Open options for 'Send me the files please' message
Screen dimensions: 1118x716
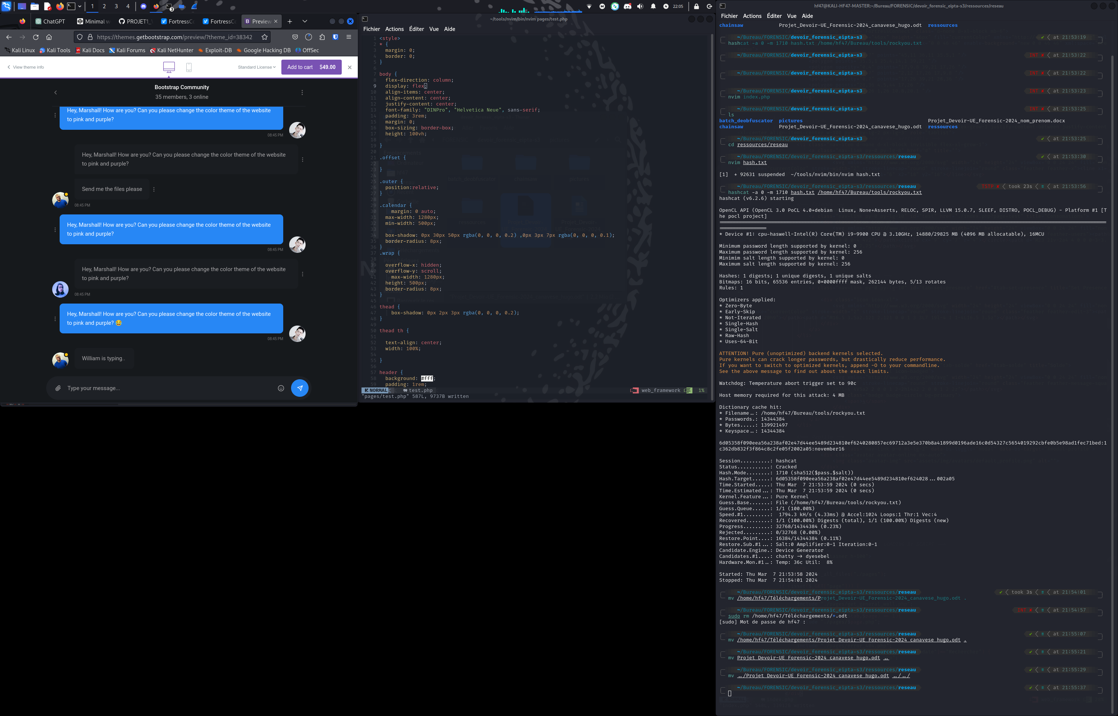pyautogui.click(x=154, y=189)
